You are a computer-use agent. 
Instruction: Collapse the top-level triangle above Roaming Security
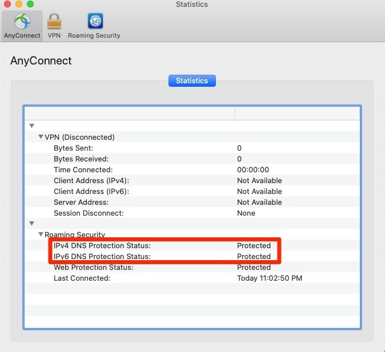(x=31, y=224)
